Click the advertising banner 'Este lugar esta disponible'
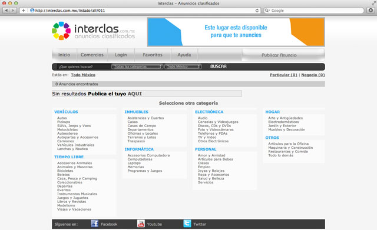Screen dimensions: 377x230 pos(236,32)
